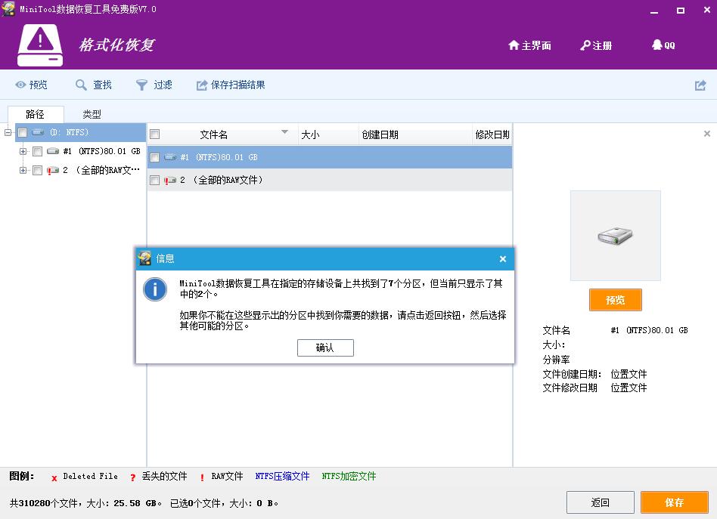Close the preview panel with X
Viewport: 717px width, 519px height.
click(707, 134)
